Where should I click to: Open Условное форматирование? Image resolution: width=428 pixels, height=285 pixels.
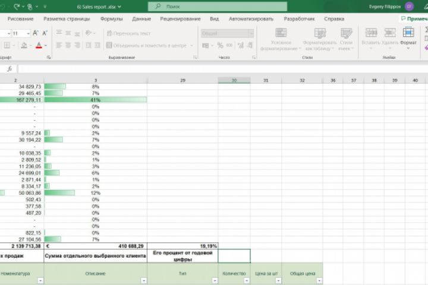pyautogui.click(x=281, y=39)
